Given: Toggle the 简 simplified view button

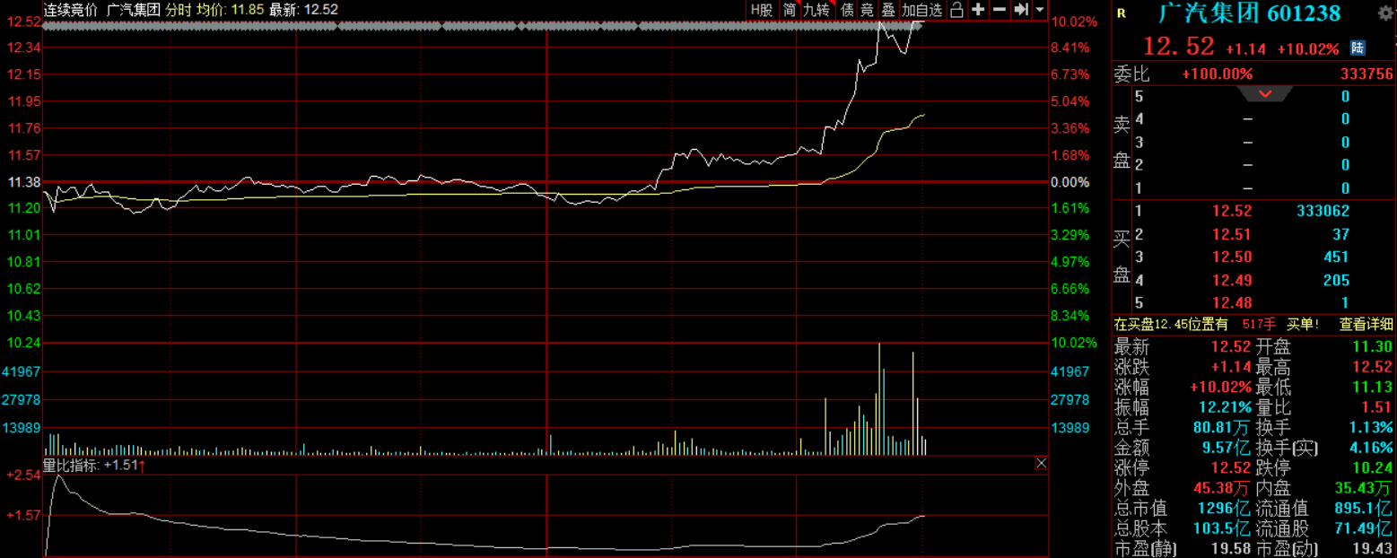Looking at the screenshot, I should [789, 10].
